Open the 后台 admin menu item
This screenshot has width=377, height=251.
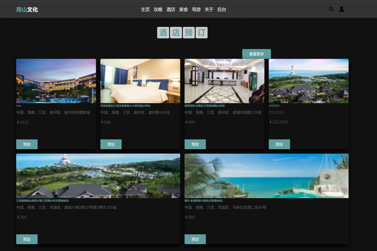(221, 9)
